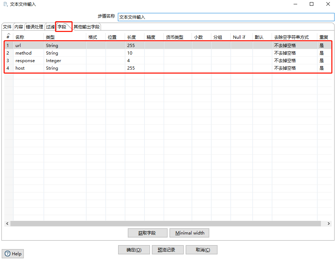Click the 预览记录 button
The height and width of the screenshot is (260, 336).
pos(168,250)
